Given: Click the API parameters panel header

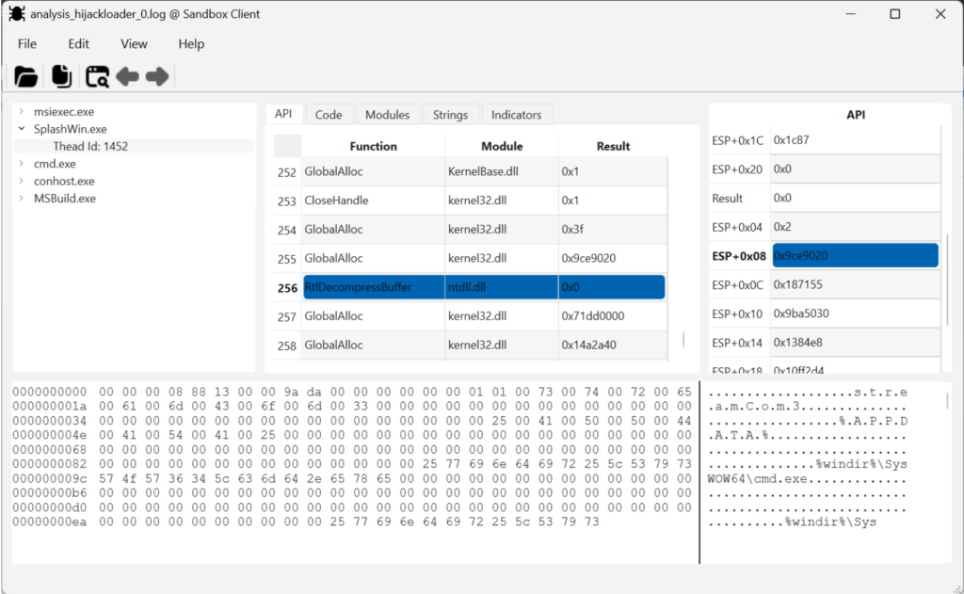Looking at the screenshot, I should point(855,114).
